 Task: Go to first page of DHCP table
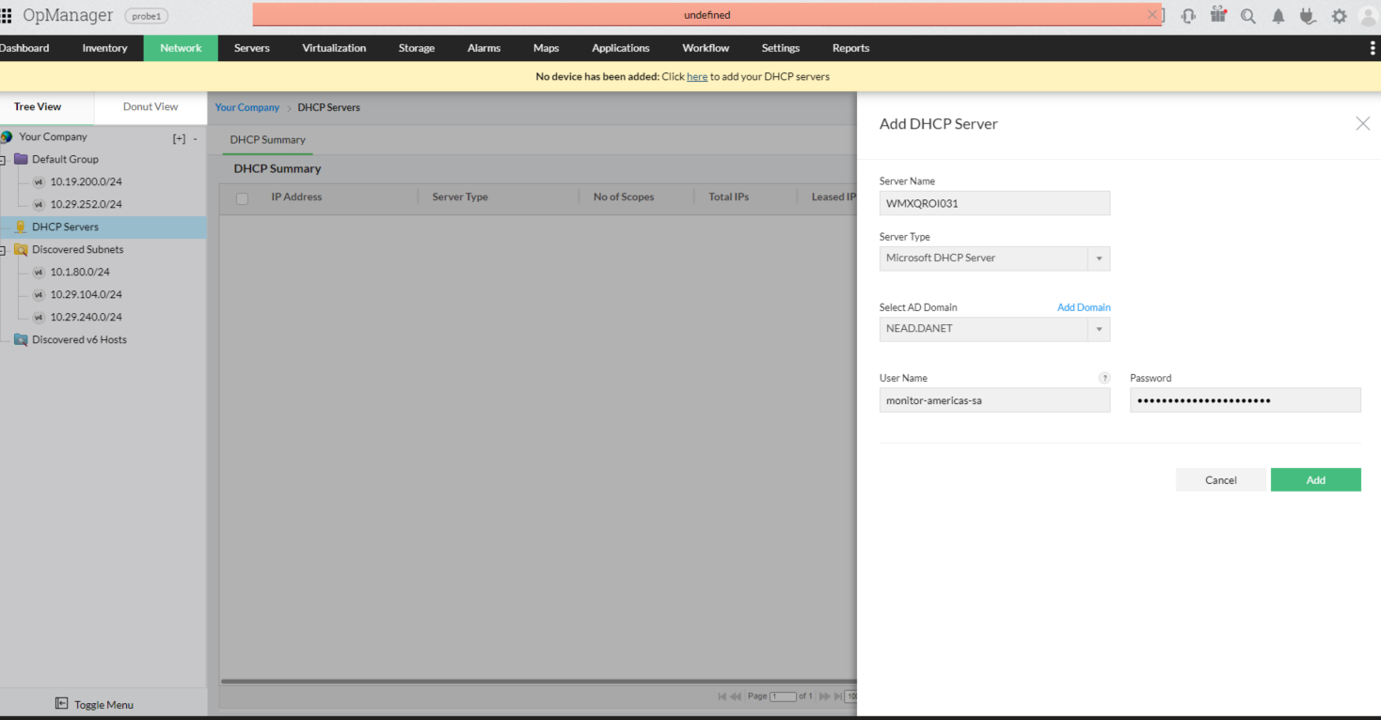coord(722,697)
